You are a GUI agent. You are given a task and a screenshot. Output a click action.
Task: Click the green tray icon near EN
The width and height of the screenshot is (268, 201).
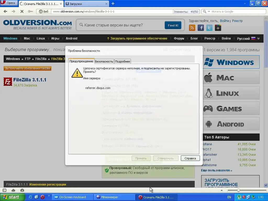pyautogui.click(x=239, y=197)
